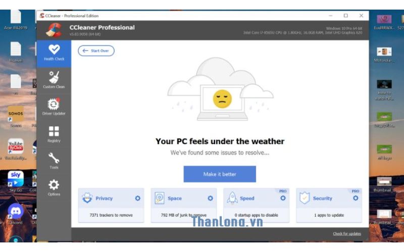Click the Privacy card settings gear

137,198
